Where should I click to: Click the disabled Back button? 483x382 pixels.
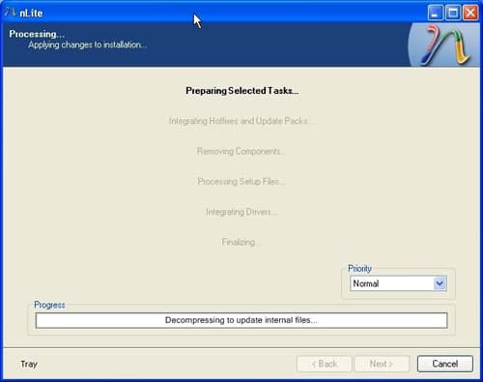pyautogui.click(x=325, y=364)
